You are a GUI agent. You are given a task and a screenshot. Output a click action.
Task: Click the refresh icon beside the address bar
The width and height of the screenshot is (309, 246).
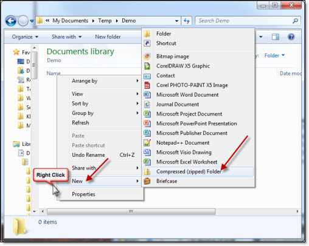pos(187,21)
